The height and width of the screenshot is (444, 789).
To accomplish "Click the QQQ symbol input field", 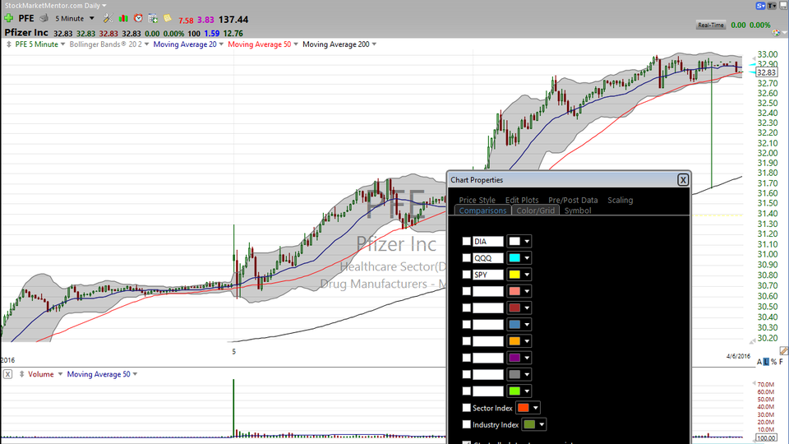I will [487, 258].
